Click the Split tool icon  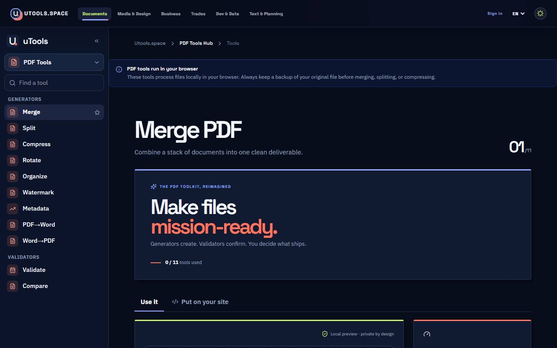tap(13, 128)
